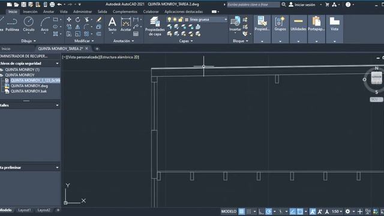Activate the Scale tool
The height and width of the screenshot is (216, 384).
[x=78, y=34]
